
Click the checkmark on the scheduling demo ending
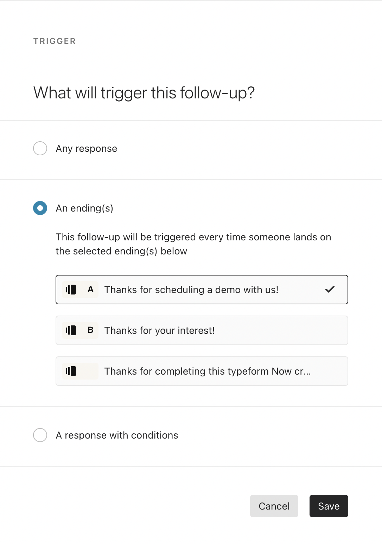tap(330, 290)
